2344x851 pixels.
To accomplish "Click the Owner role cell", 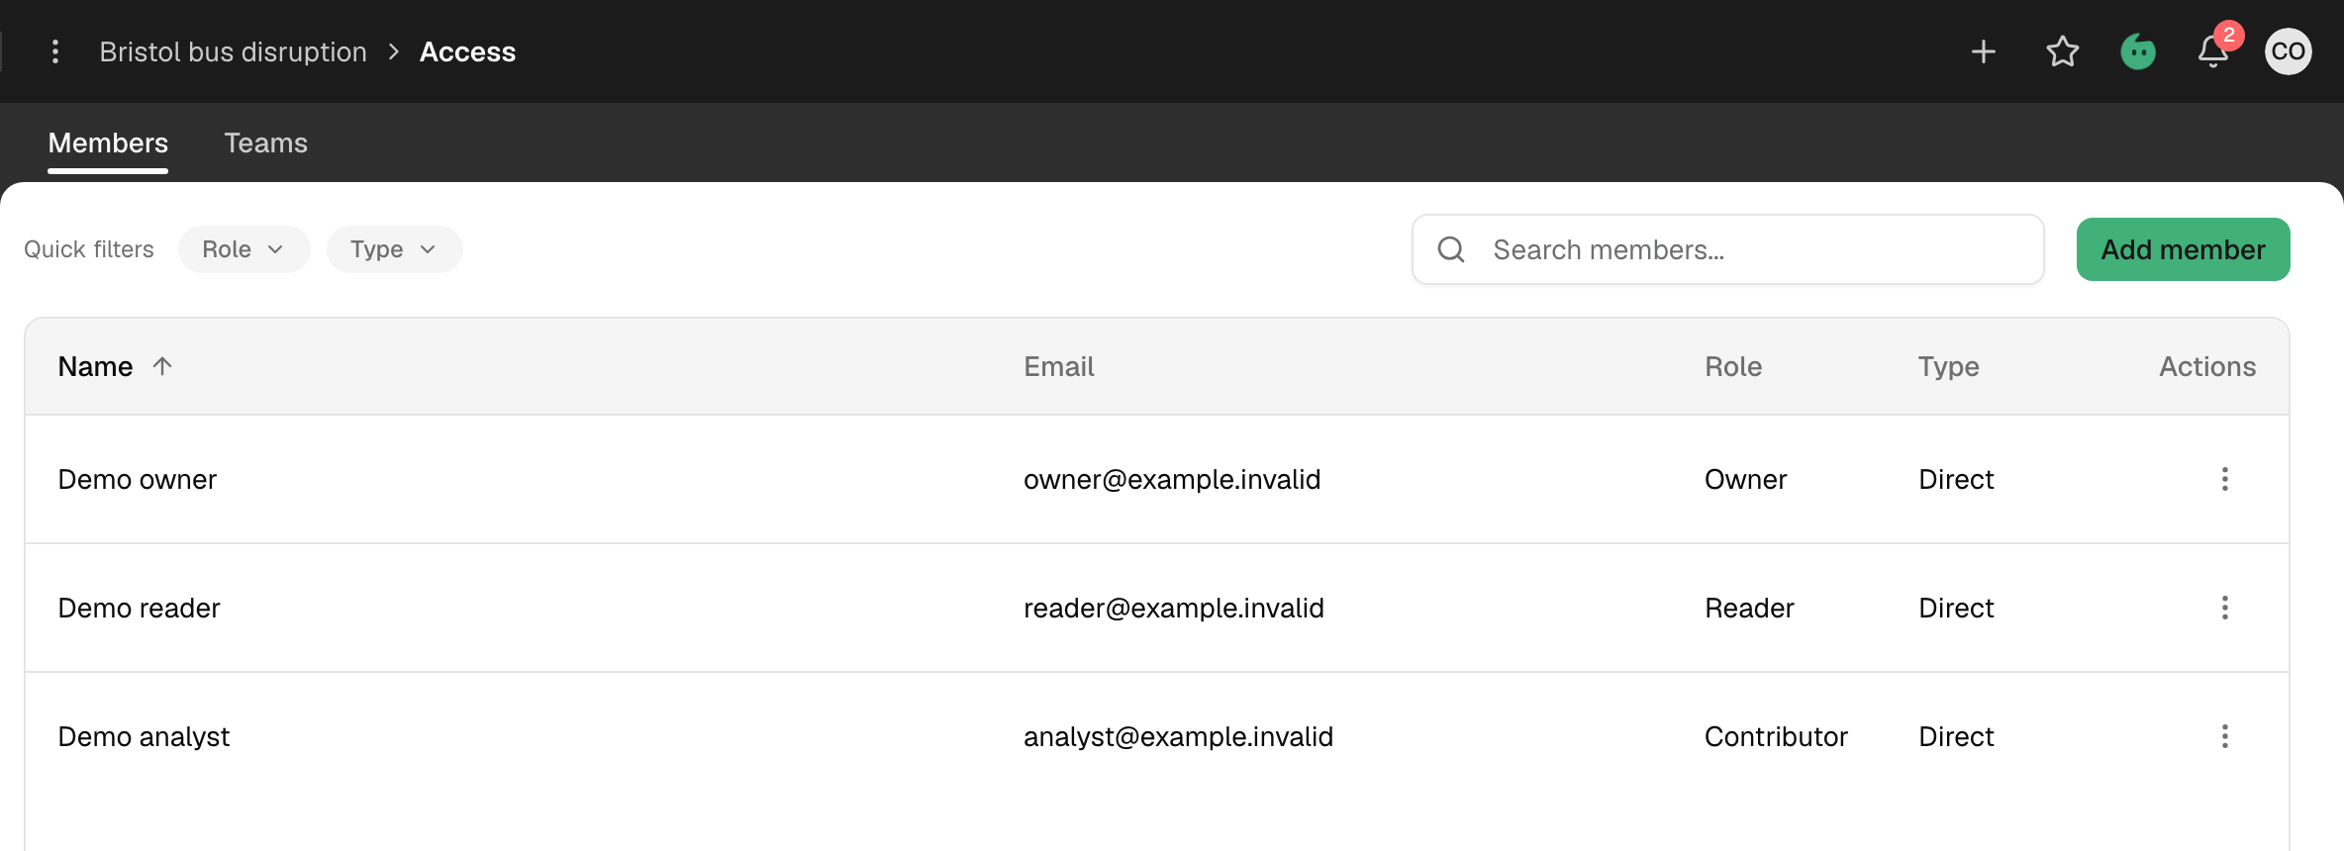I will (x=1746, y=479).
